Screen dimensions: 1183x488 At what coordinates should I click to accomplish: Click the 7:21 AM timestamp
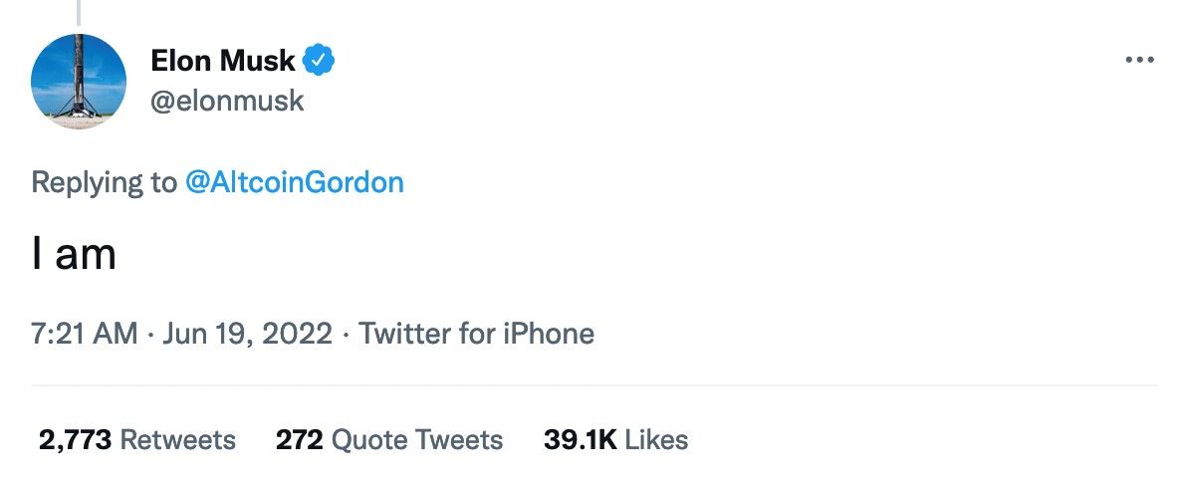(84, 333)
